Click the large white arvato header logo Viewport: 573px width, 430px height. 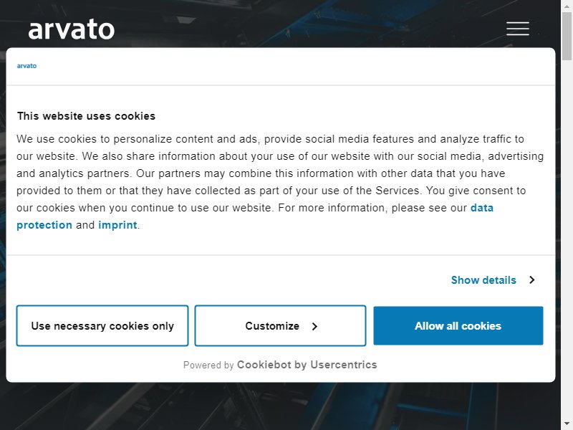tap(71, 29)
